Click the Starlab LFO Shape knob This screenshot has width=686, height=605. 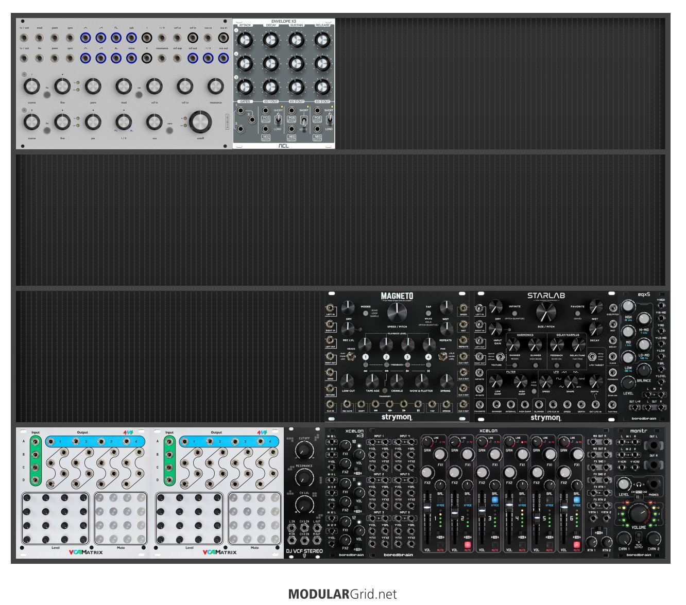571,382
